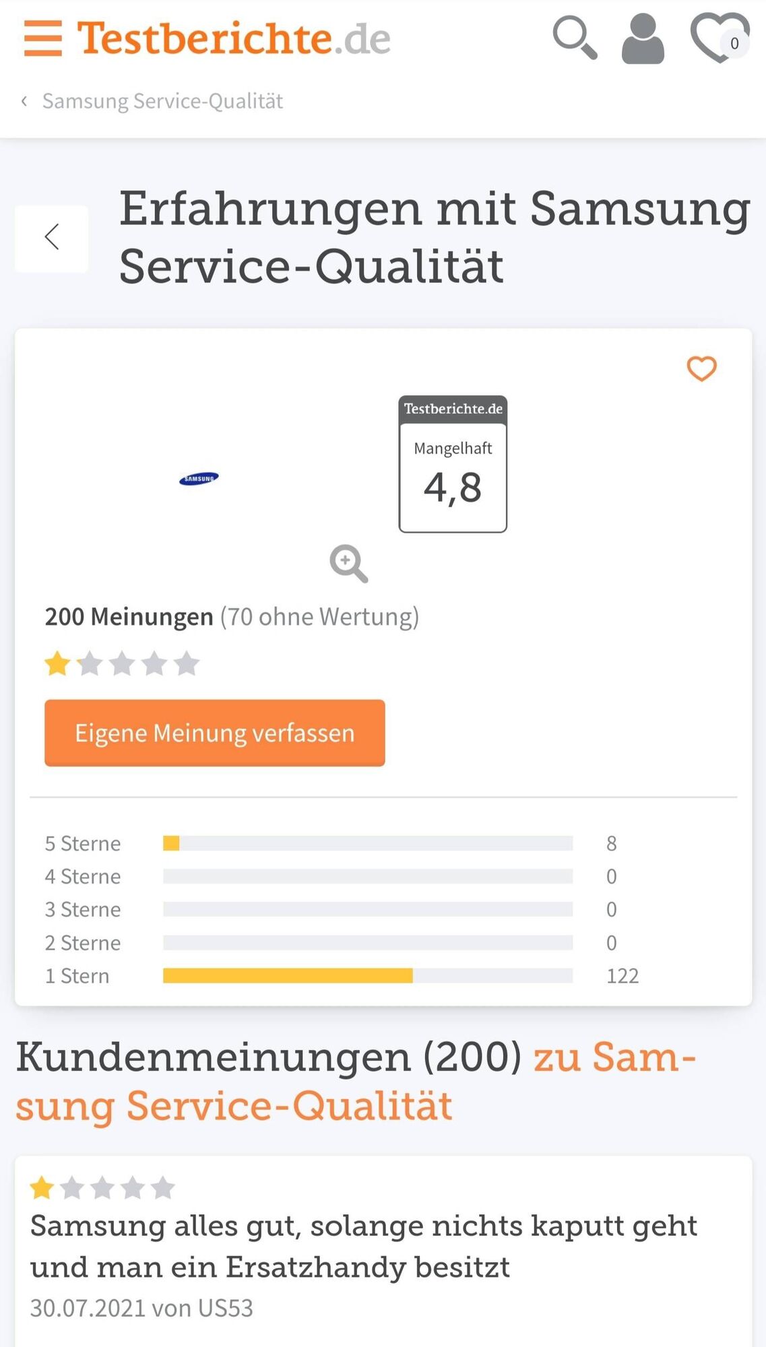
Task: Click the 200 Meinungen text
Action: click(x=129, y=617)
